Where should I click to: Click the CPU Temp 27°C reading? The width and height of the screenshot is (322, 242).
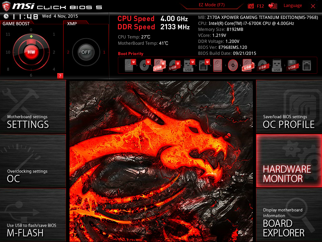134,37
